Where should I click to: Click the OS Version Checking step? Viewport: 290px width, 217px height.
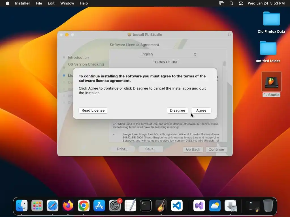86,64
